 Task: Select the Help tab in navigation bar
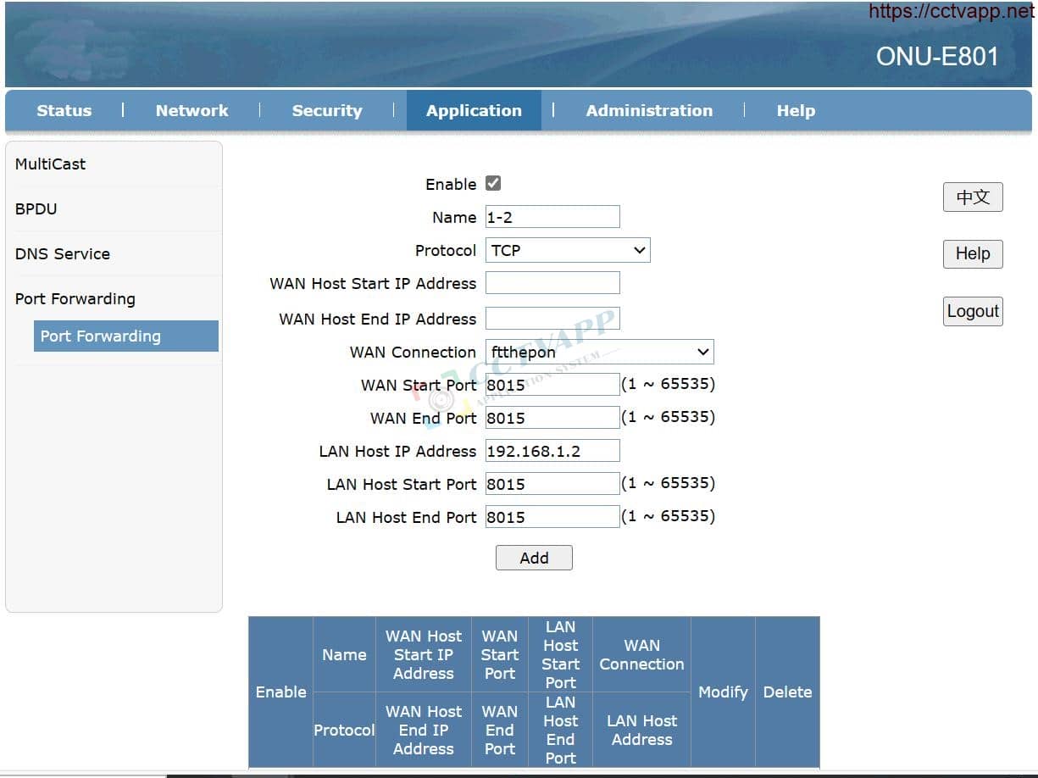pos(796,111)
